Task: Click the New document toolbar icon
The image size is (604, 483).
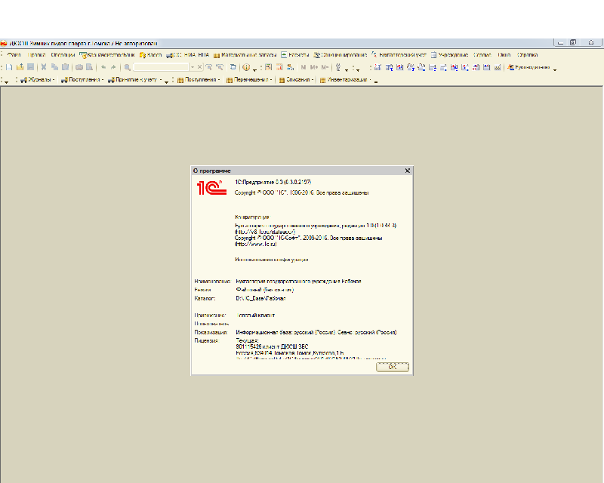Action: (9, 67)
